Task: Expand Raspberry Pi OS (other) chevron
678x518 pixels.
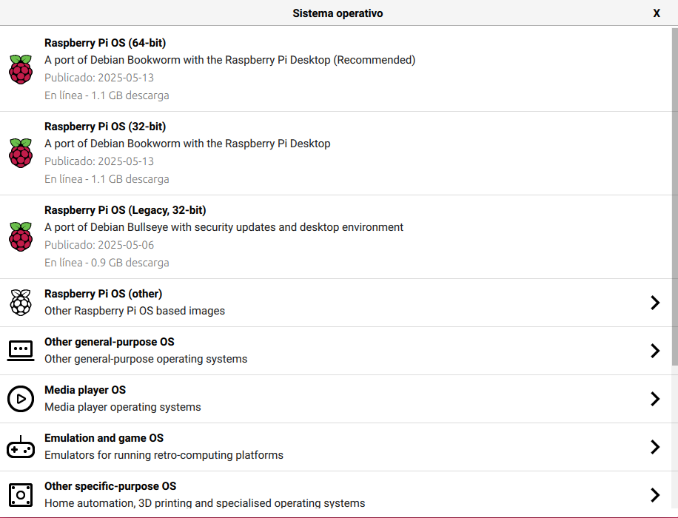Action: pos(655,303)
